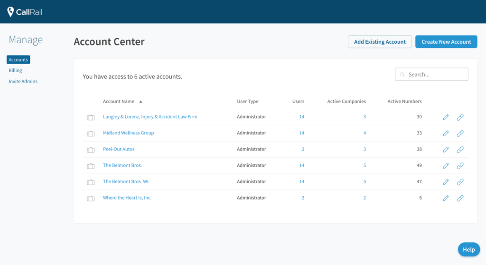This screenshot has height=265, width=486.
Task: Click the search magnifier icon
Action: click(x=402, y=75)
